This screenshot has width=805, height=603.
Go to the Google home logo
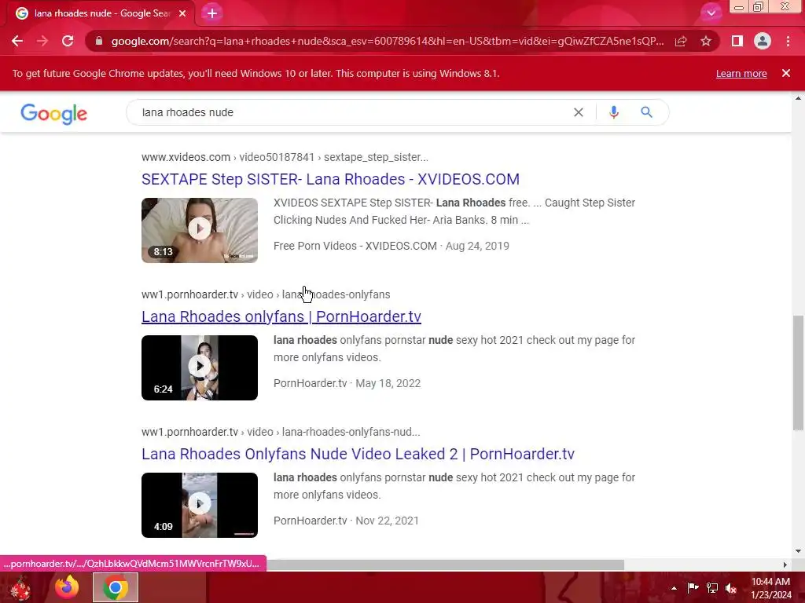pos(54,113)
